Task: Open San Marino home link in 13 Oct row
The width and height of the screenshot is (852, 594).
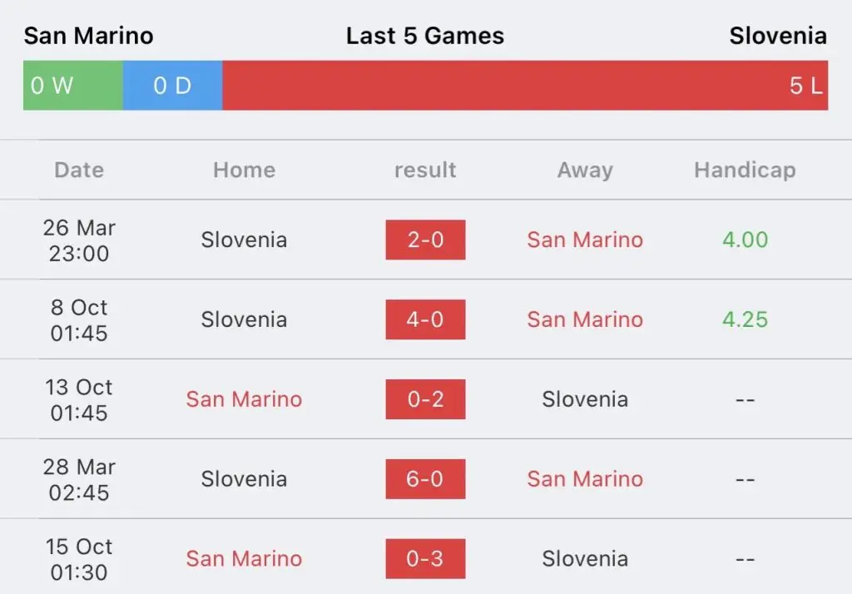Action: pos(244,399)
